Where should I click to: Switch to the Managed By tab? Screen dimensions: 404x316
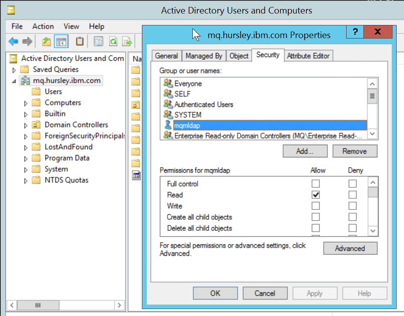(x=204, y=56)
